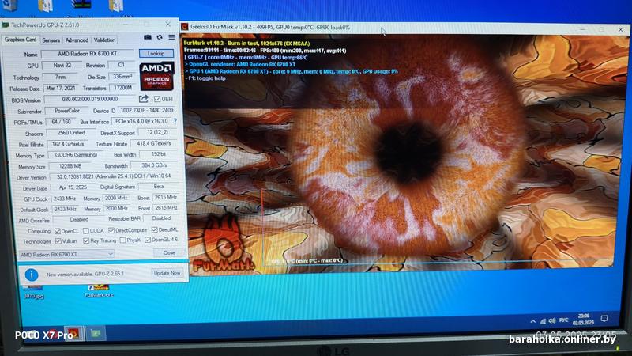Click the C1 revision value
Viewport: 632px width, 356px height.
[x=122, y=65]
